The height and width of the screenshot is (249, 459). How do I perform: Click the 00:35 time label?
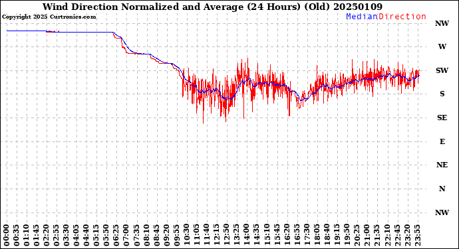(17, 236)
